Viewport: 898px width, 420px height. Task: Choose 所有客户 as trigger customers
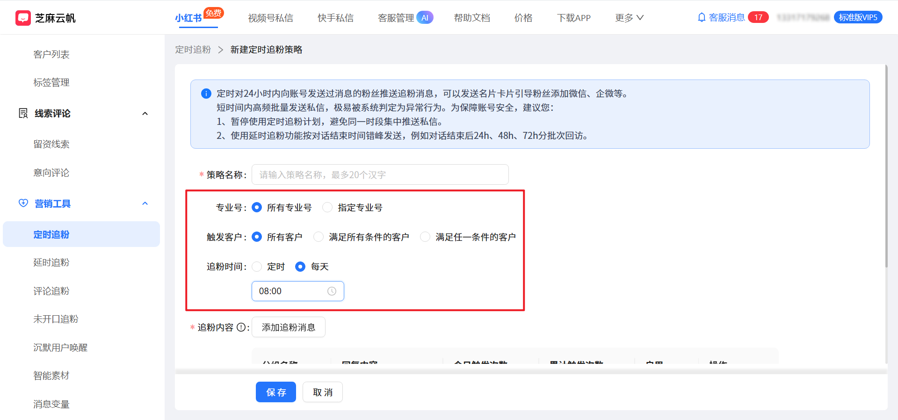(257, 237)
